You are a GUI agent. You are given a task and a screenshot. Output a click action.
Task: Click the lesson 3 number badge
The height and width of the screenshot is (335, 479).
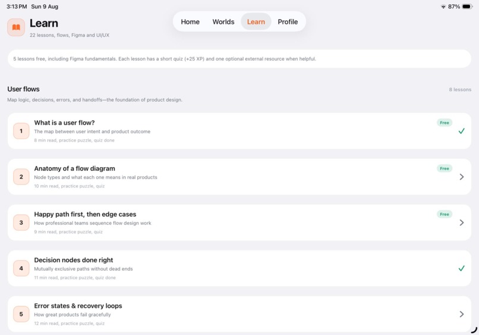[21, 223]
